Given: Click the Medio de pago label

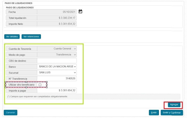Looking at the screenshot, I should tap(17, 55).
